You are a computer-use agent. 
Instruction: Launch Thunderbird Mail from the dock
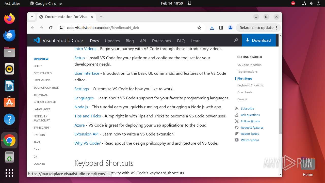click(9, 35)
